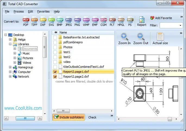Check the BatesRewrite.txt.extracted folder box
186x131 pixels.
55,37
